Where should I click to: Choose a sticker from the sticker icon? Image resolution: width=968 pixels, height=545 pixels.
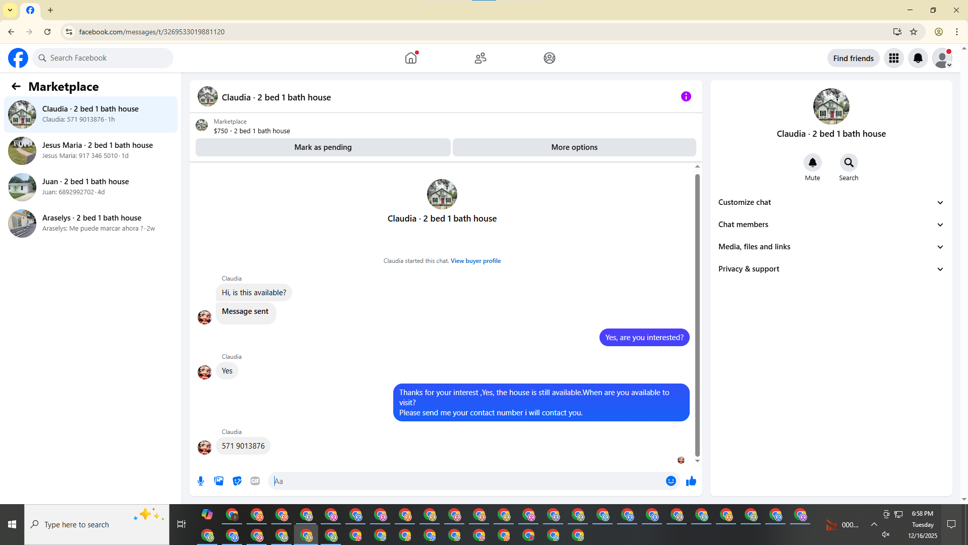(237, 481)
